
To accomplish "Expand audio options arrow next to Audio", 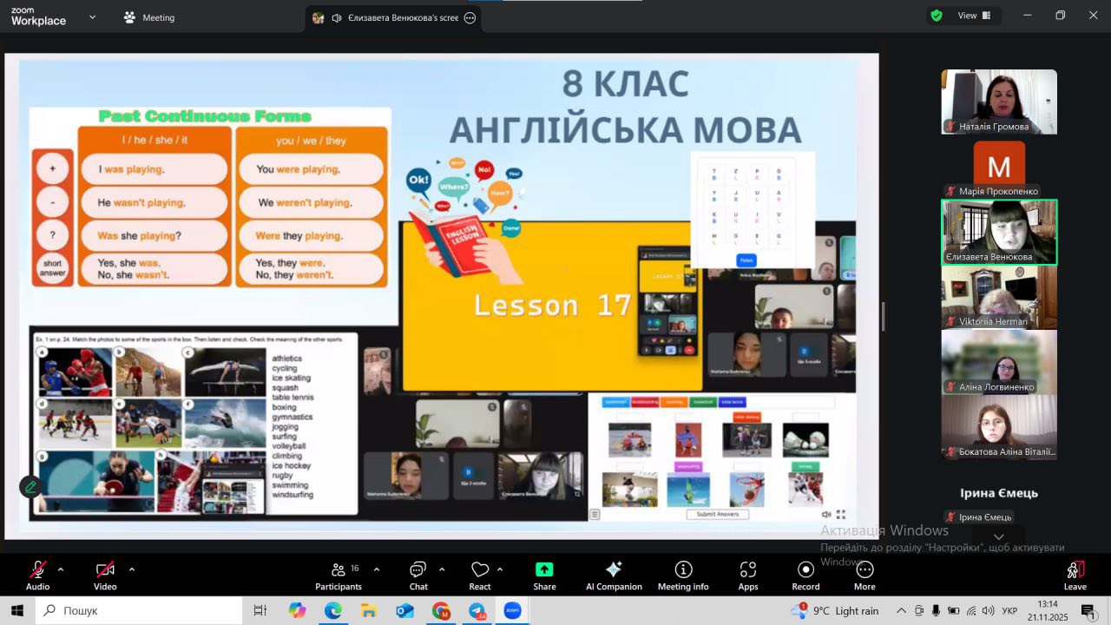I will click(x=61, y=569).
